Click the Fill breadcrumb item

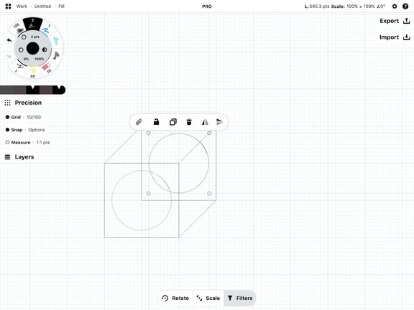pos(61,6)
